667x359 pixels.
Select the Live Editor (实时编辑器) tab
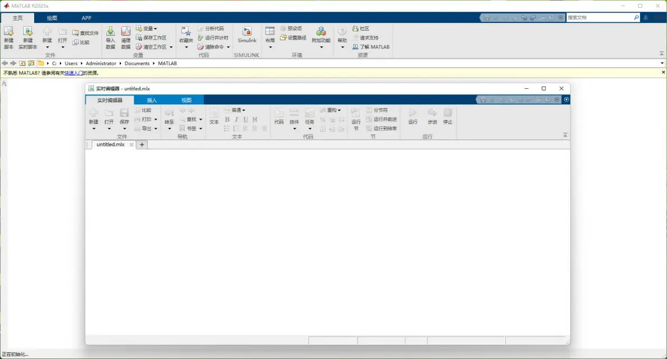point(110,100)
